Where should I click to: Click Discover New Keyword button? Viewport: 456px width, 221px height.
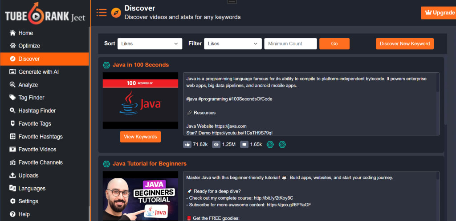tap(404, 44)
